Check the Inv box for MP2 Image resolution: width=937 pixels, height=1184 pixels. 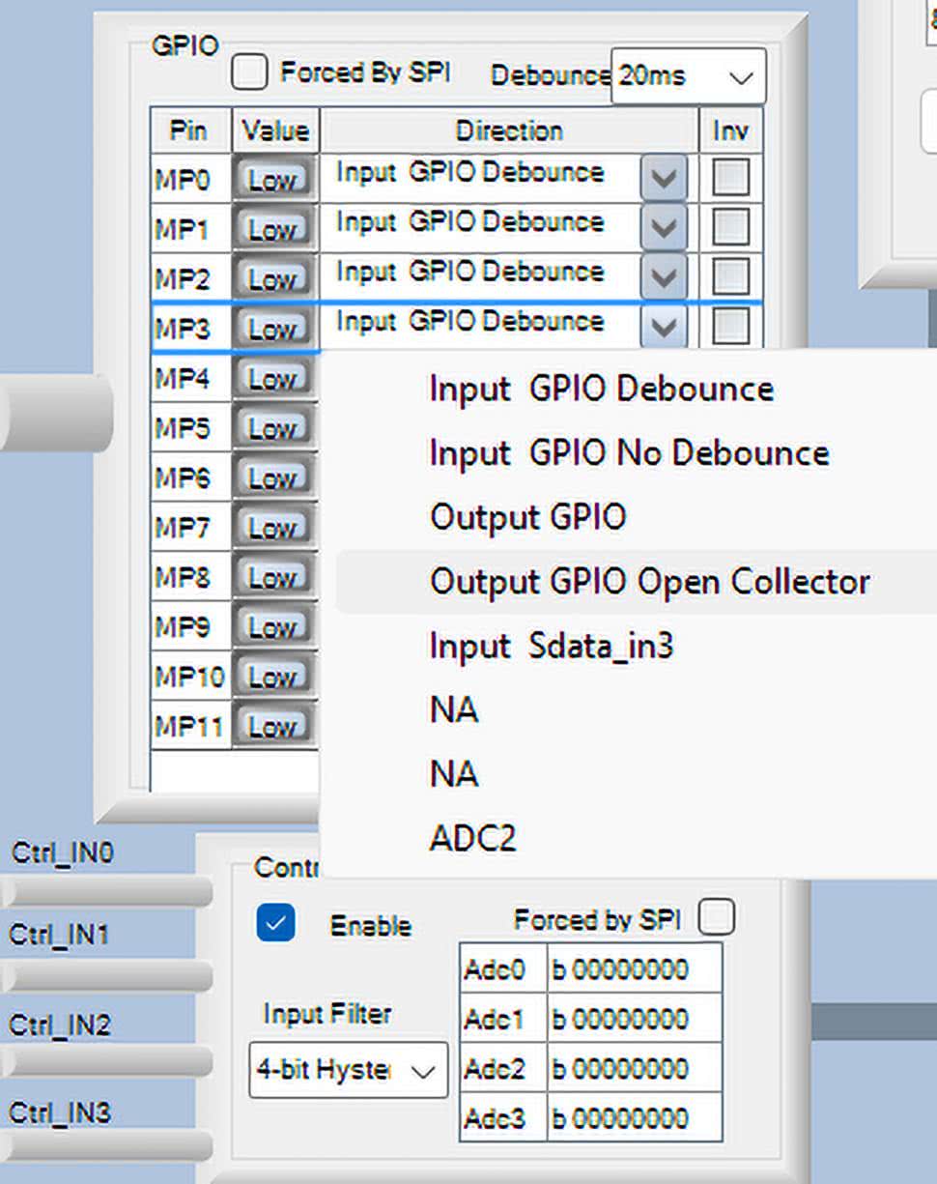(730, 277)
